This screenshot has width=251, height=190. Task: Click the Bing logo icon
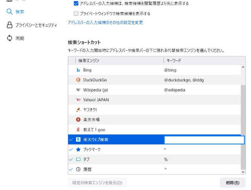click(x=78, y=70)
